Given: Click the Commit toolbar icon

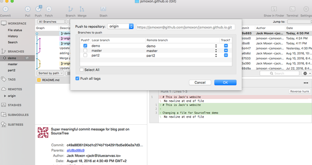Looking at the screenshot, I should (x=5, y=9).
